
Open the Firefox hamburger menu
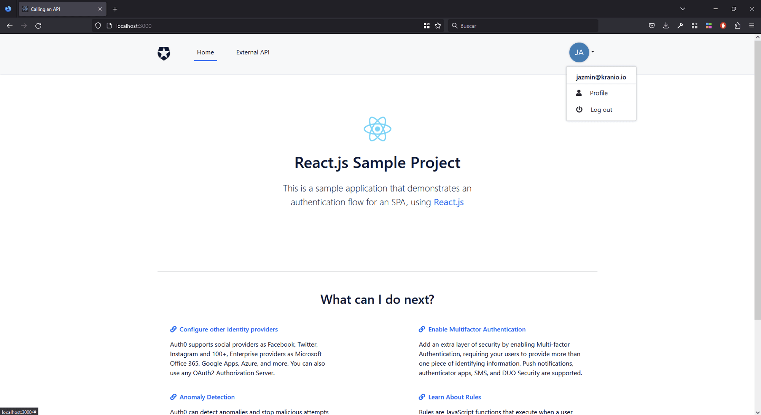(751, 26)
